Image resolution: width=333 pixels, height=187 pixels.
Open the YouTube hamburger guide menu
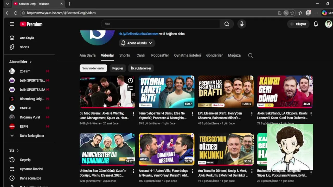pos(12,24)
